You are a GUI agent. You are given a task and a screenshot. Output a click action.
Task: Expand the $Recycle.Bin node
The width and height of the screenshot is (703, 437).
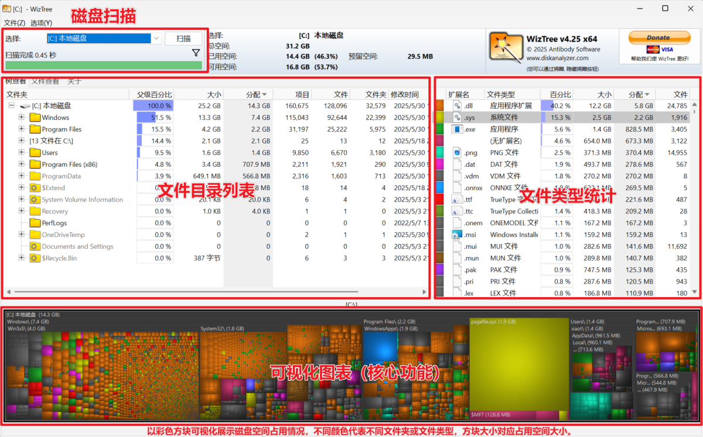tap(22, 258)
